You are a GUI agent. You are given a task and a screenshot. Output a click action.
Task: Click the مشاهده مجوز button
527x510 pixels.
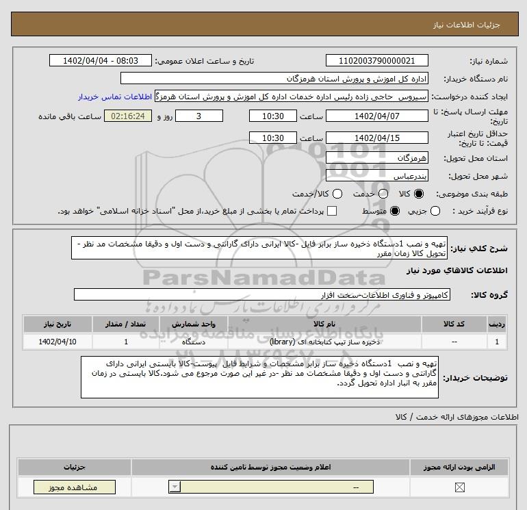pos(75,487)
